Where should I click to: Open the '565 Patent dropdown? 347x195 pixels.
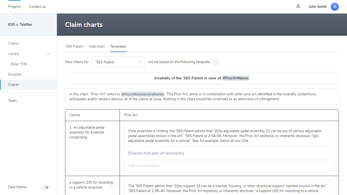[x=118, y=62]
